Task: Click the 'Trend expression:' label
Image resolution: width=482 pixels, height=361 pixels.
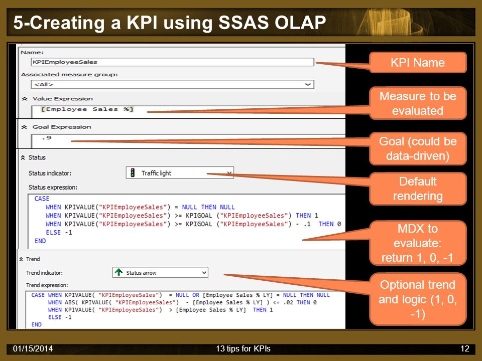Action: (47, 285)
